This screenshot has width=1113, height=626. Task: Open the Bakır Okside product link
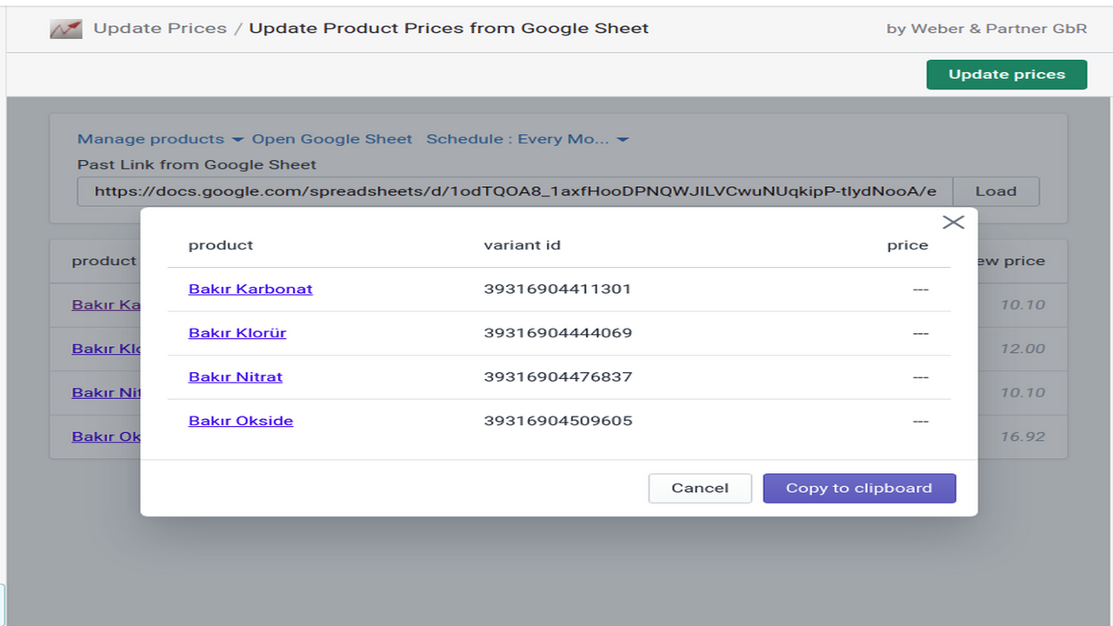[240, 421]
